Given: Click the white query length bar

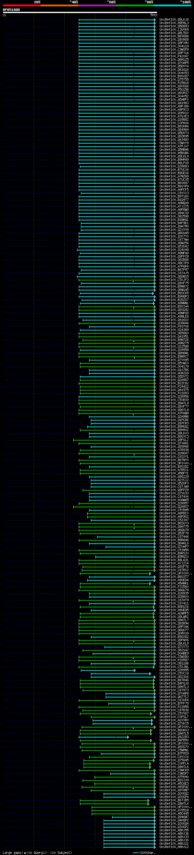Looking at the screenshot, I should point(80,12).
